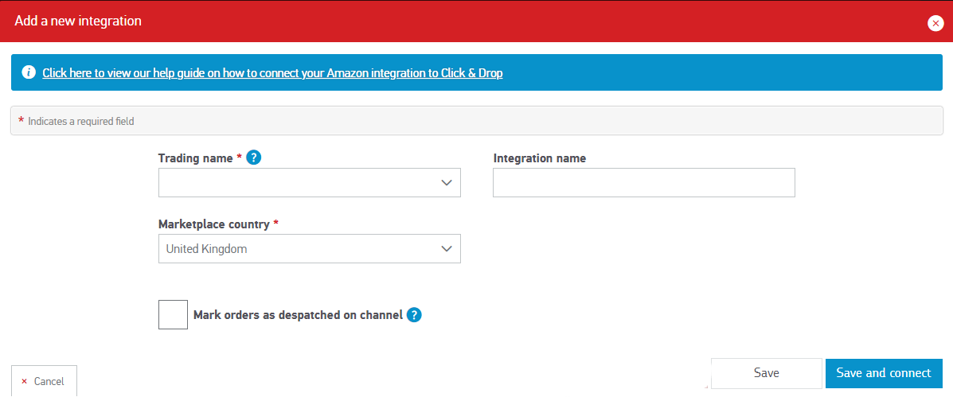This screenshot has width=953, height=397.
Task: Click the Trading name field label
Action: click(x=195, y=158)
